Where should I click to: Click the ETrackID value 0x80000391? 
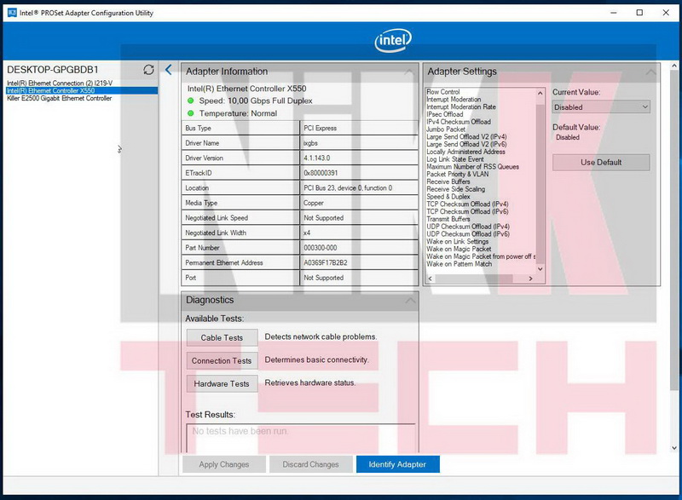tap(321, 173)
